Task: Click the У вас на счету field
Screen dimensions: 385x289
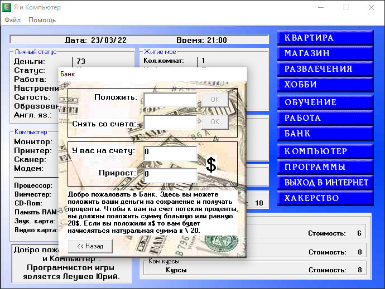Action: (x=170, y=154)
